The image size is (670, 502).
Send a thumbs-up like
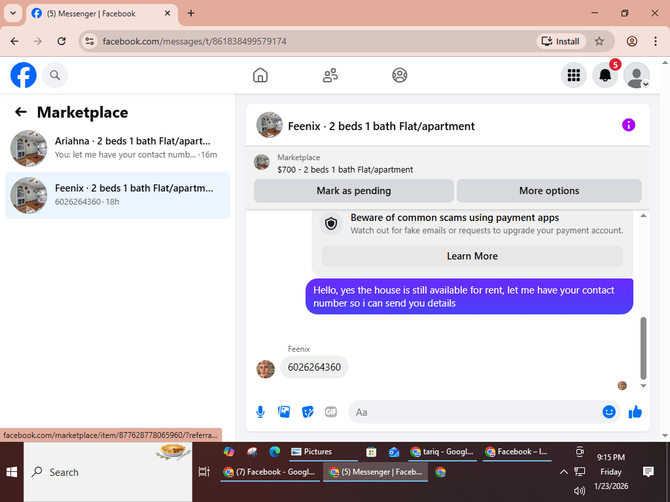(x=635, y=412)
